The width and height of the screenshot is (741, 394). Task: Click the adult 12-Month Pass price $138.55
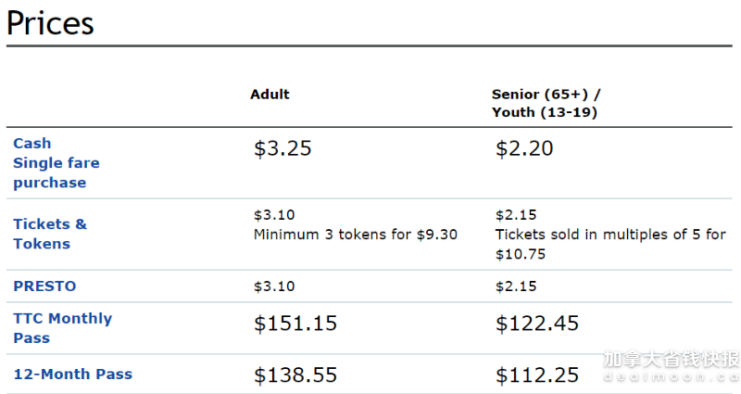295,375
